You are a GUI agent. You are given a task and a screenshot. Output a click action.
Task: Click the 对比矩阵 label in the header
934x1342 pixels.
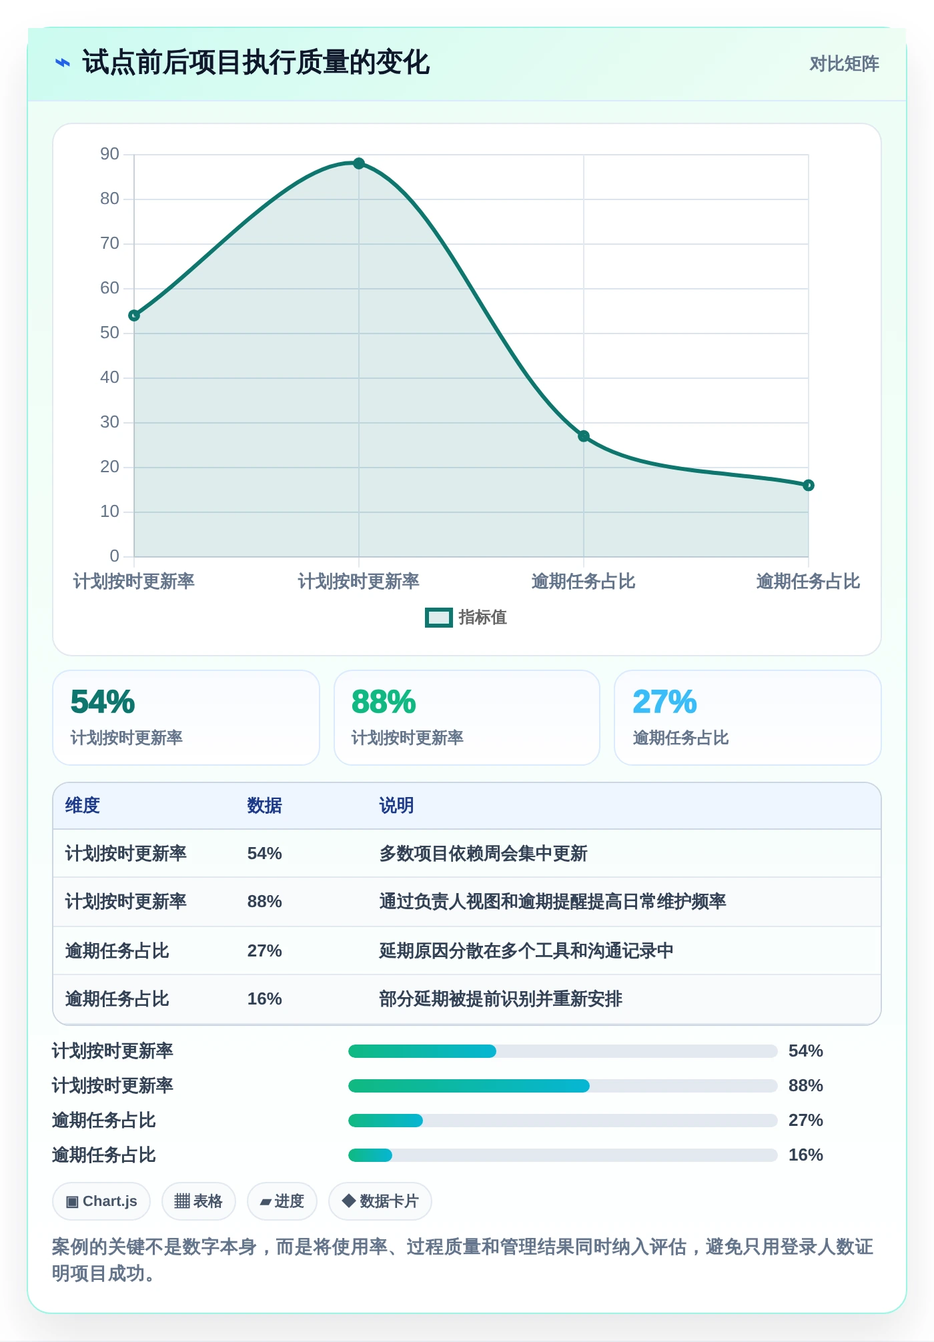[x=844, y=63]
